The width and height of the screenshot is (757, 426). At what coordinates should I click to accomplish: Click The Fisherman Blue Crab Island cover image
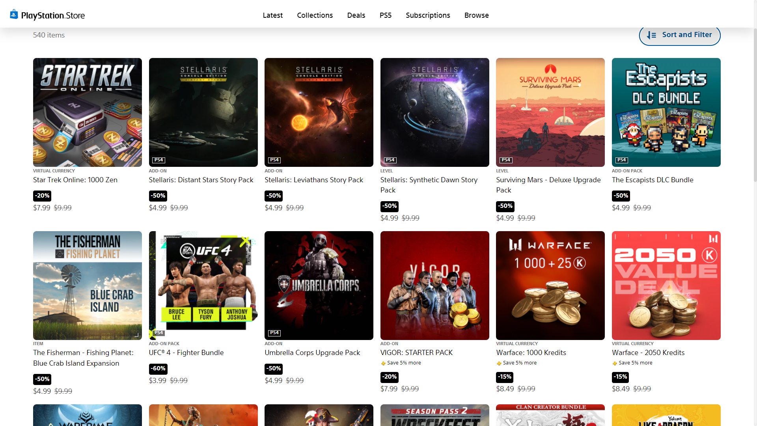87,285
